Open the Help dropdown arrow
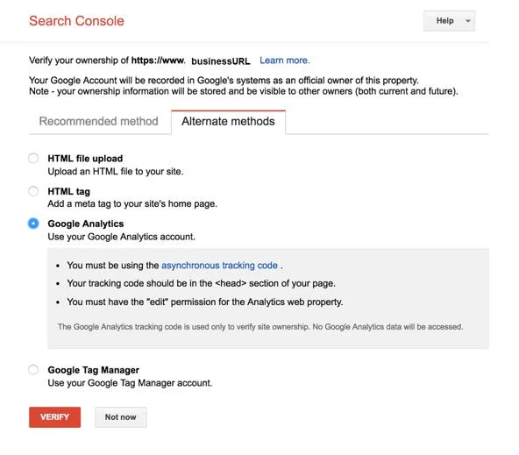Viewport: 519px width, 455px height. (467, 21)
